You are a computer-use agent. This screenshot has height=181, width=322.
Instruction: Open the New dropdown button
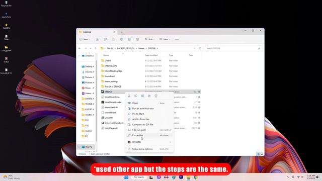pos(85,39)
